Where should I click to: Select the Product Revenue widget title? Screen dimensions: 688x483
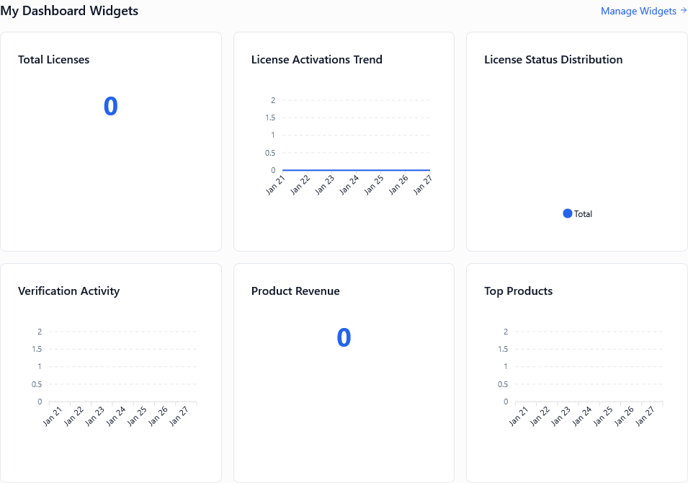tap(295, 291)
